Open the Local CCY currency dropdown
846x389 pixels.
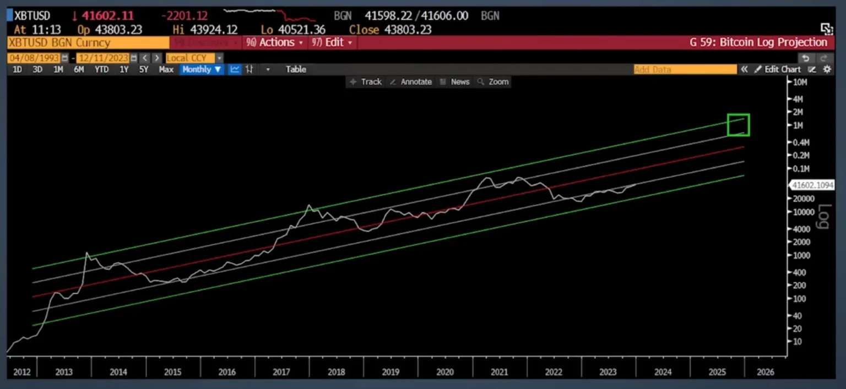(194, 58)
